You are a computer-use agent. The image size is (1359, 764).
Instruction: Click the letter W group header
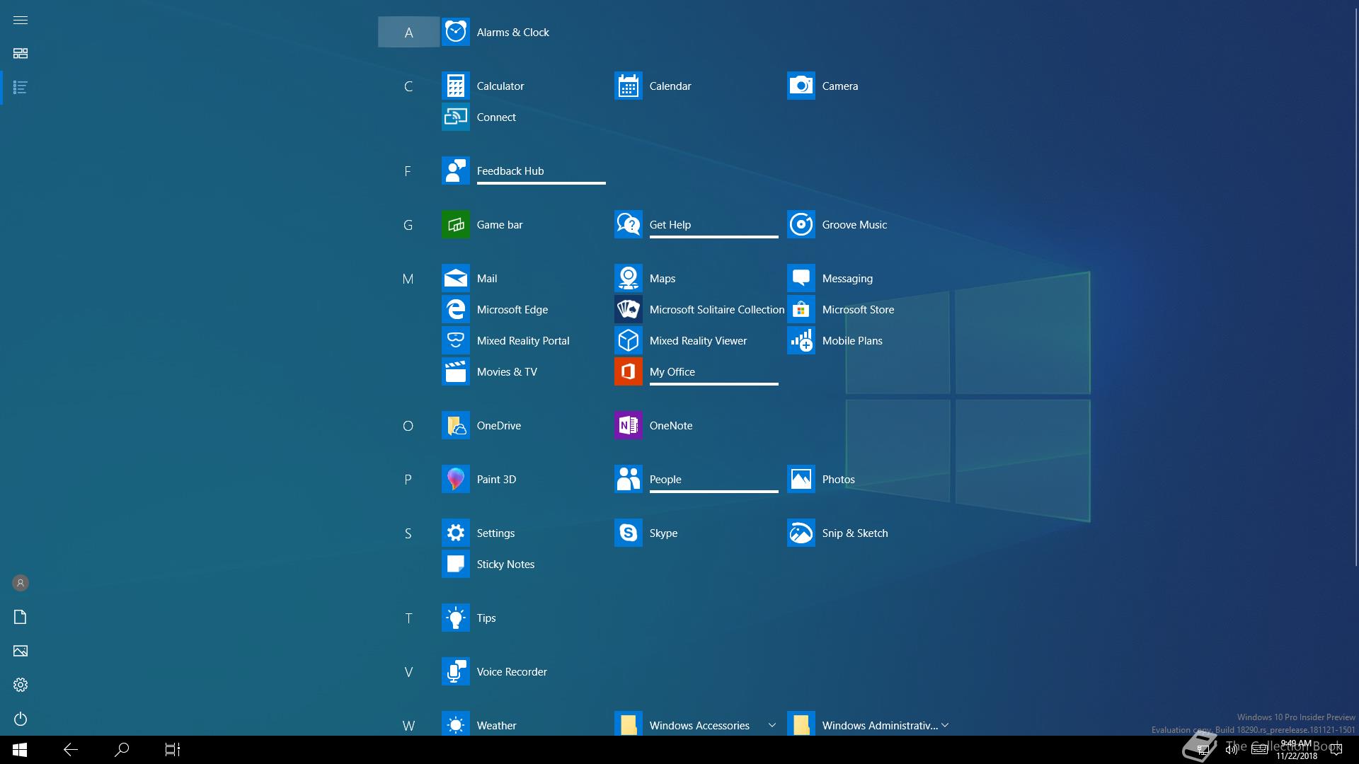tap(408, 725)
